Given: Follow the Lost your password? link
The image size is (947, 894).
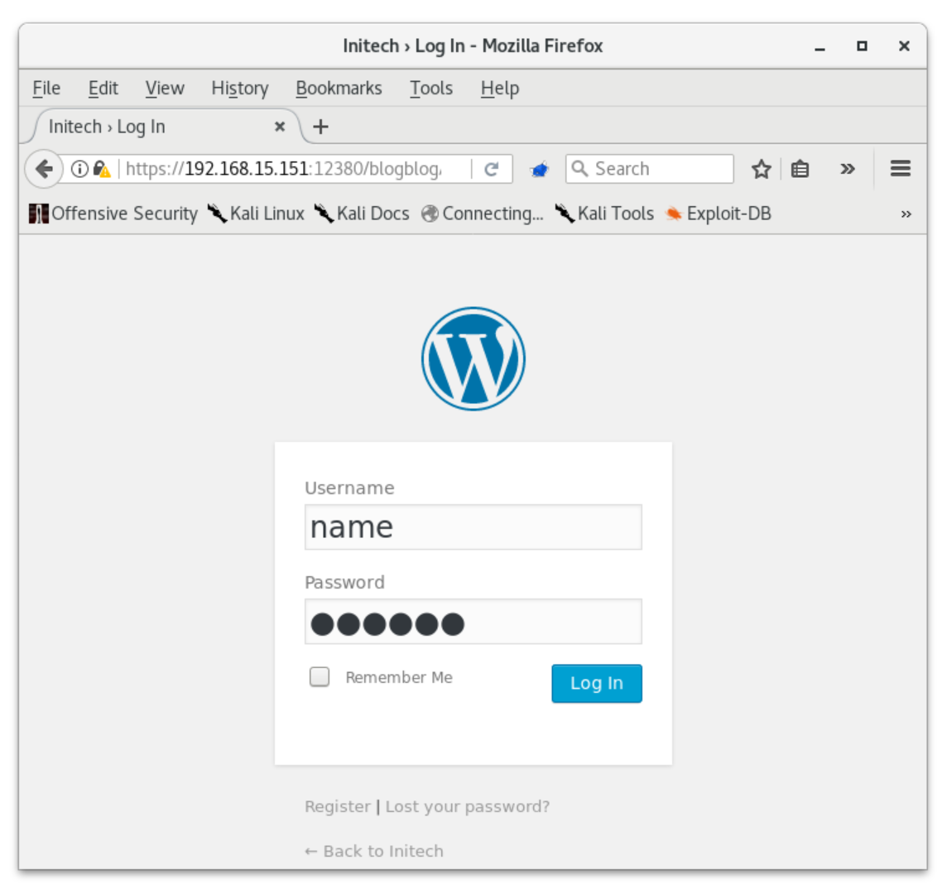Looking at the screenshot, I should pyautogui.click(x=468, y=806).
